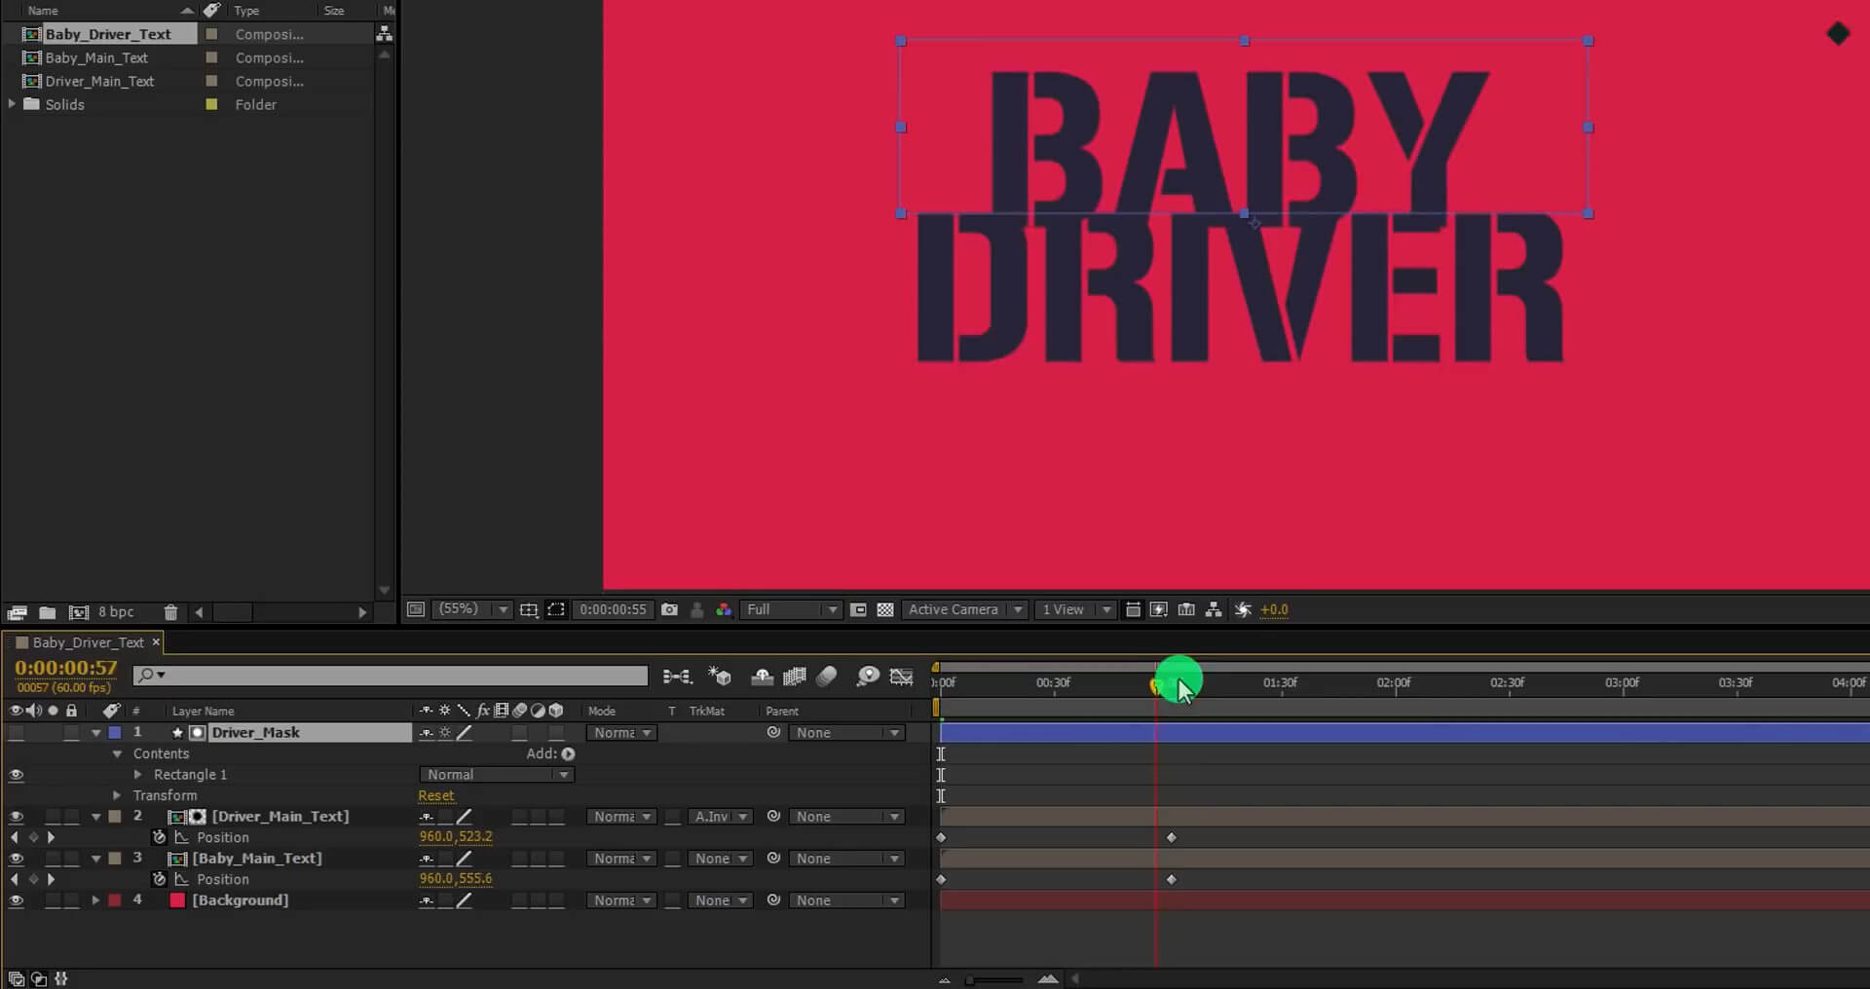Expand the Background layer properties
1870x989 pixels.
[95, 900]
